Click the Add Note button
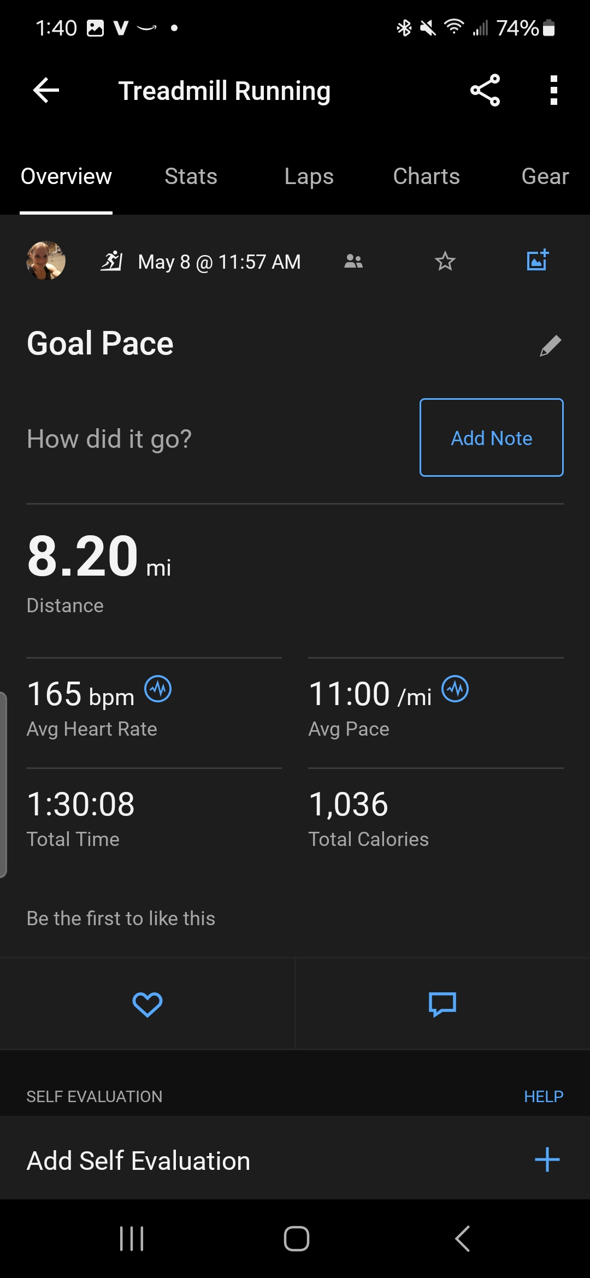 coord(492,437)
